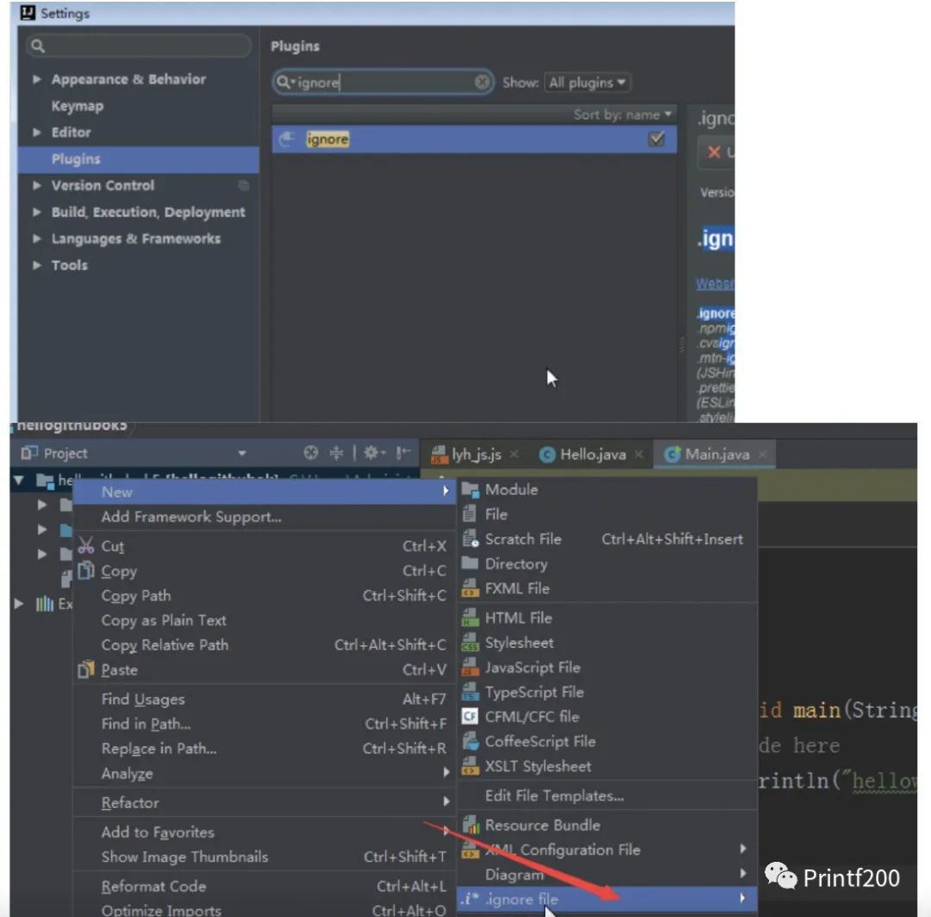Image resolution: width=931 pixels, height=917 pixels.
Task: Expand Build, Execution, Deployment node
Action: click(x=37, y=212)
